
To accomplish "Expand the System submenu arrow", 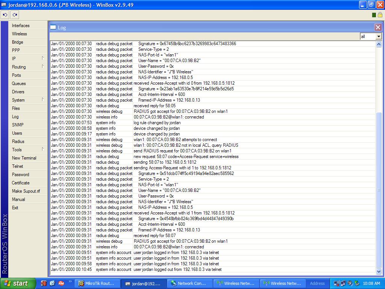I will click(43, 99).
